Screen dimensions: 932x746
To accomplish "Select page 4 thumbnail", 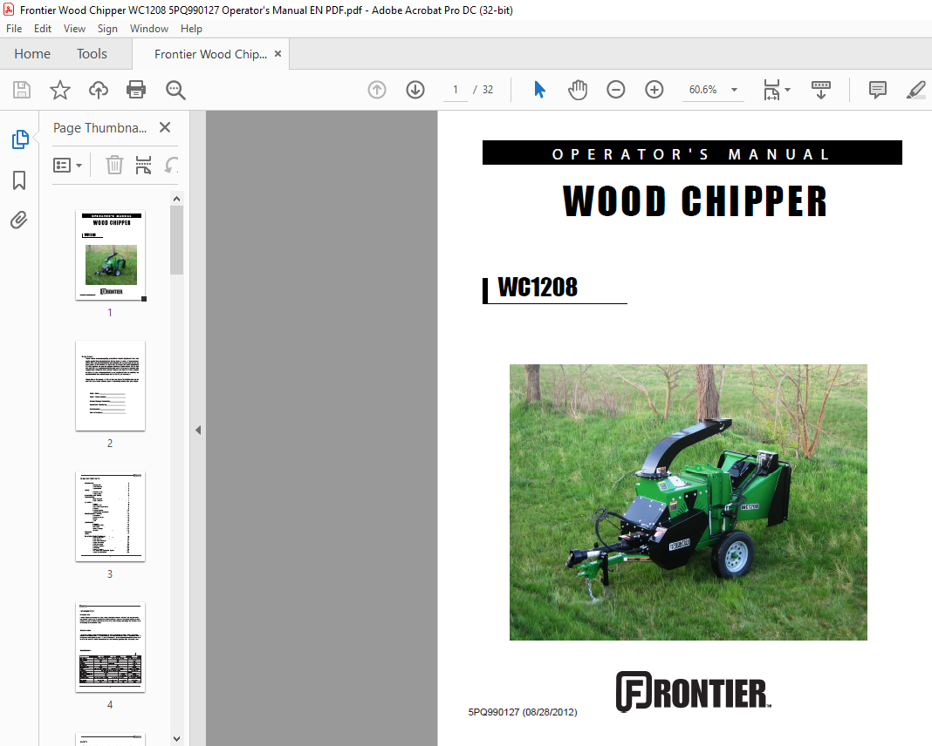I will 111,648.
